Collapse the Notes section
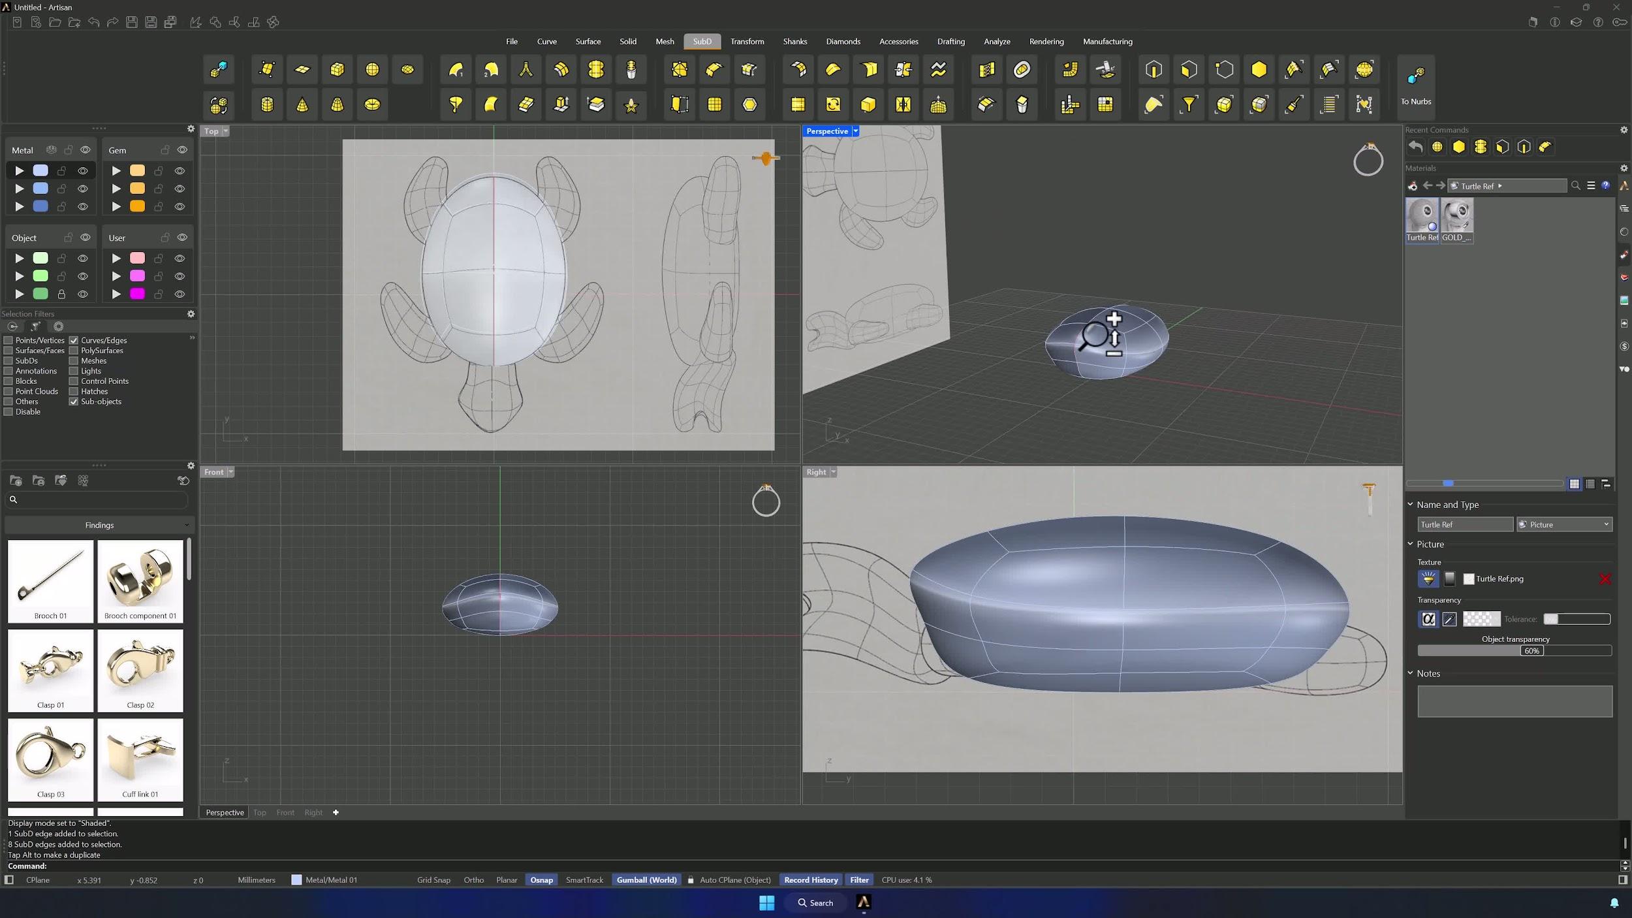 (1410, 673)
